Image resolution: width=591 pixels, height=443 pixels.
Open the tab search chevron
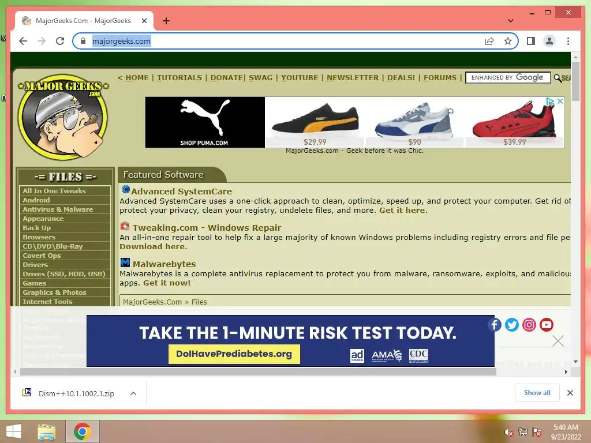tap(511, 21)
